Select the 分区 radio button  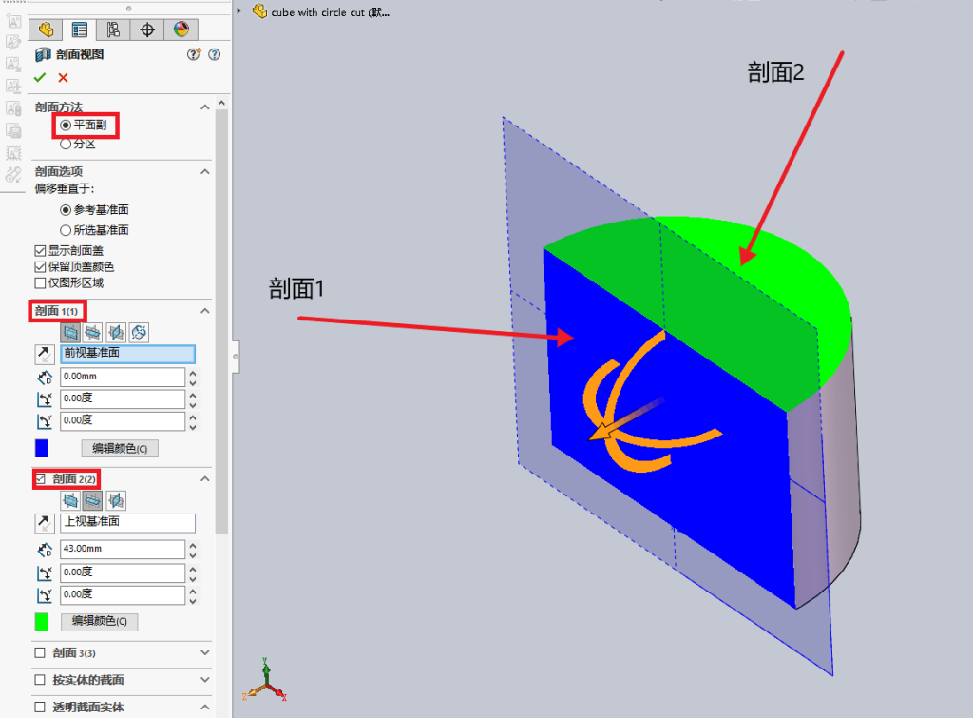[x=66, y=145]
